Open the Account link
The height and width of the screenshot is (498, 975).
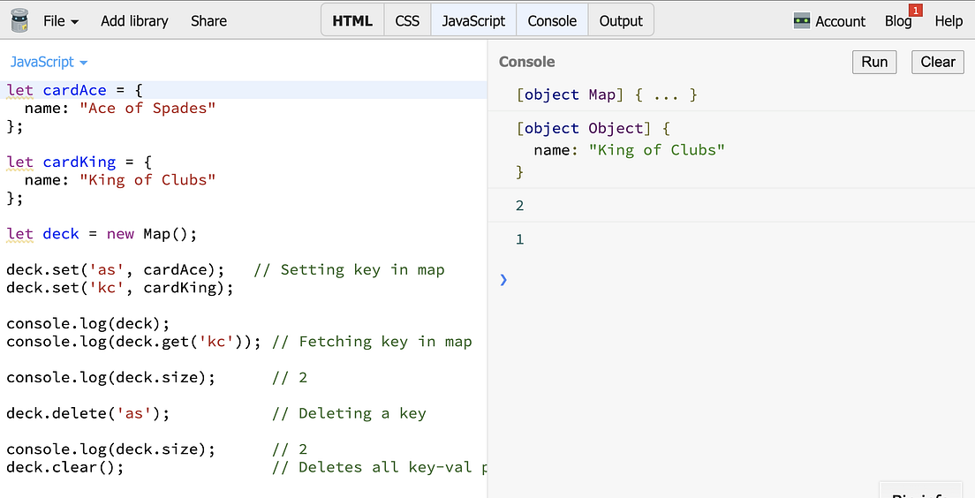840,21
